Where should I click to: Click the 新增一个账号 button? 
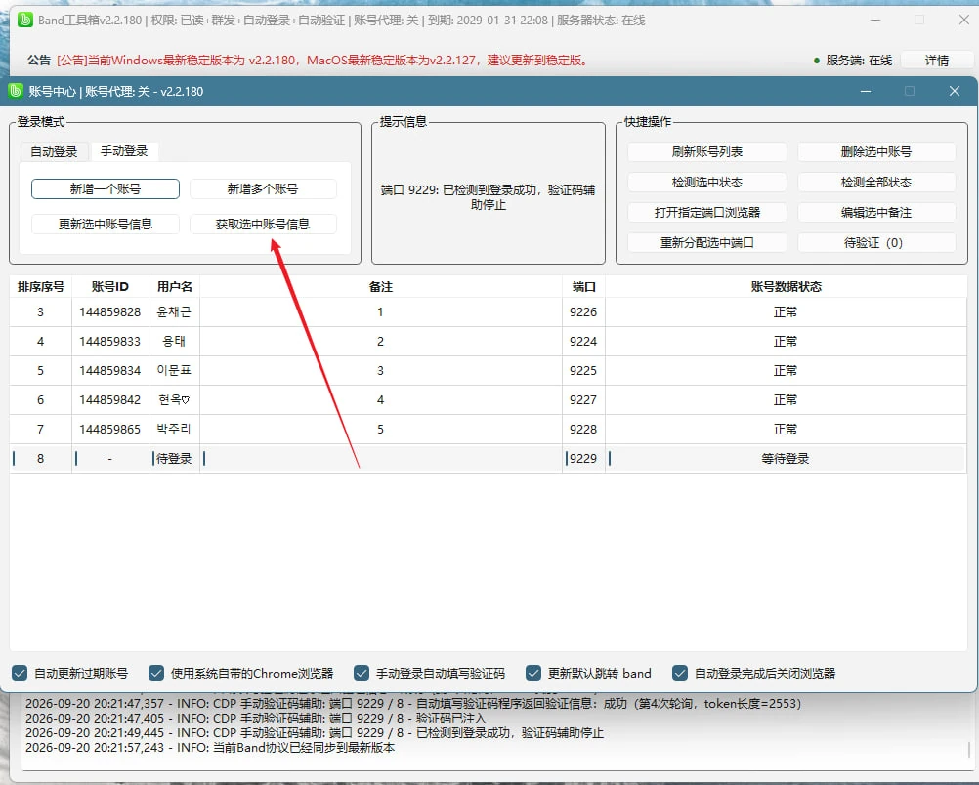[106, 189]
